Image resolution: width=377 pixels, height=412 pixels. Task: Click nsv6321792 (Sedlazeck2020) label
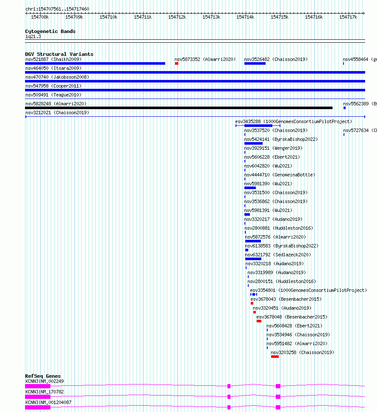pos(278,255)
